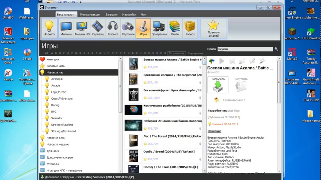The height and width of the screenshot is (180, 321).
Task: Click the Загрузить download button
Action: click(218, 85)
